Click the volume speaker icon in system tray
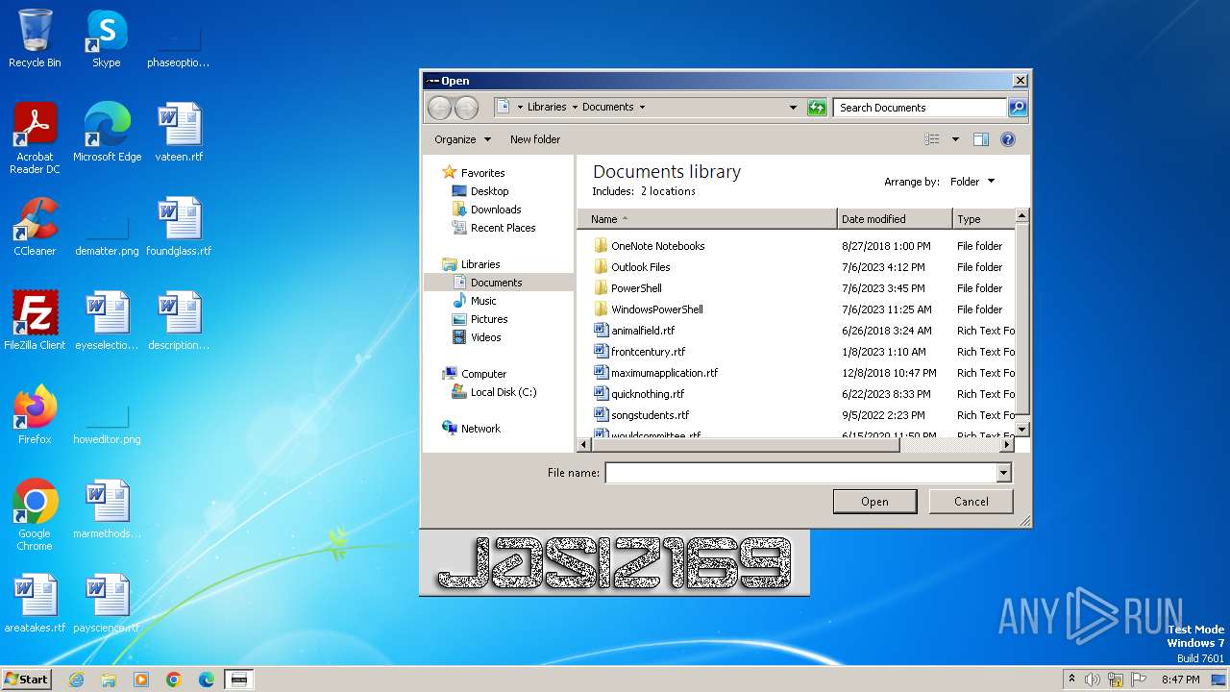1230x692 pixels. click(x=1093, y=680)
